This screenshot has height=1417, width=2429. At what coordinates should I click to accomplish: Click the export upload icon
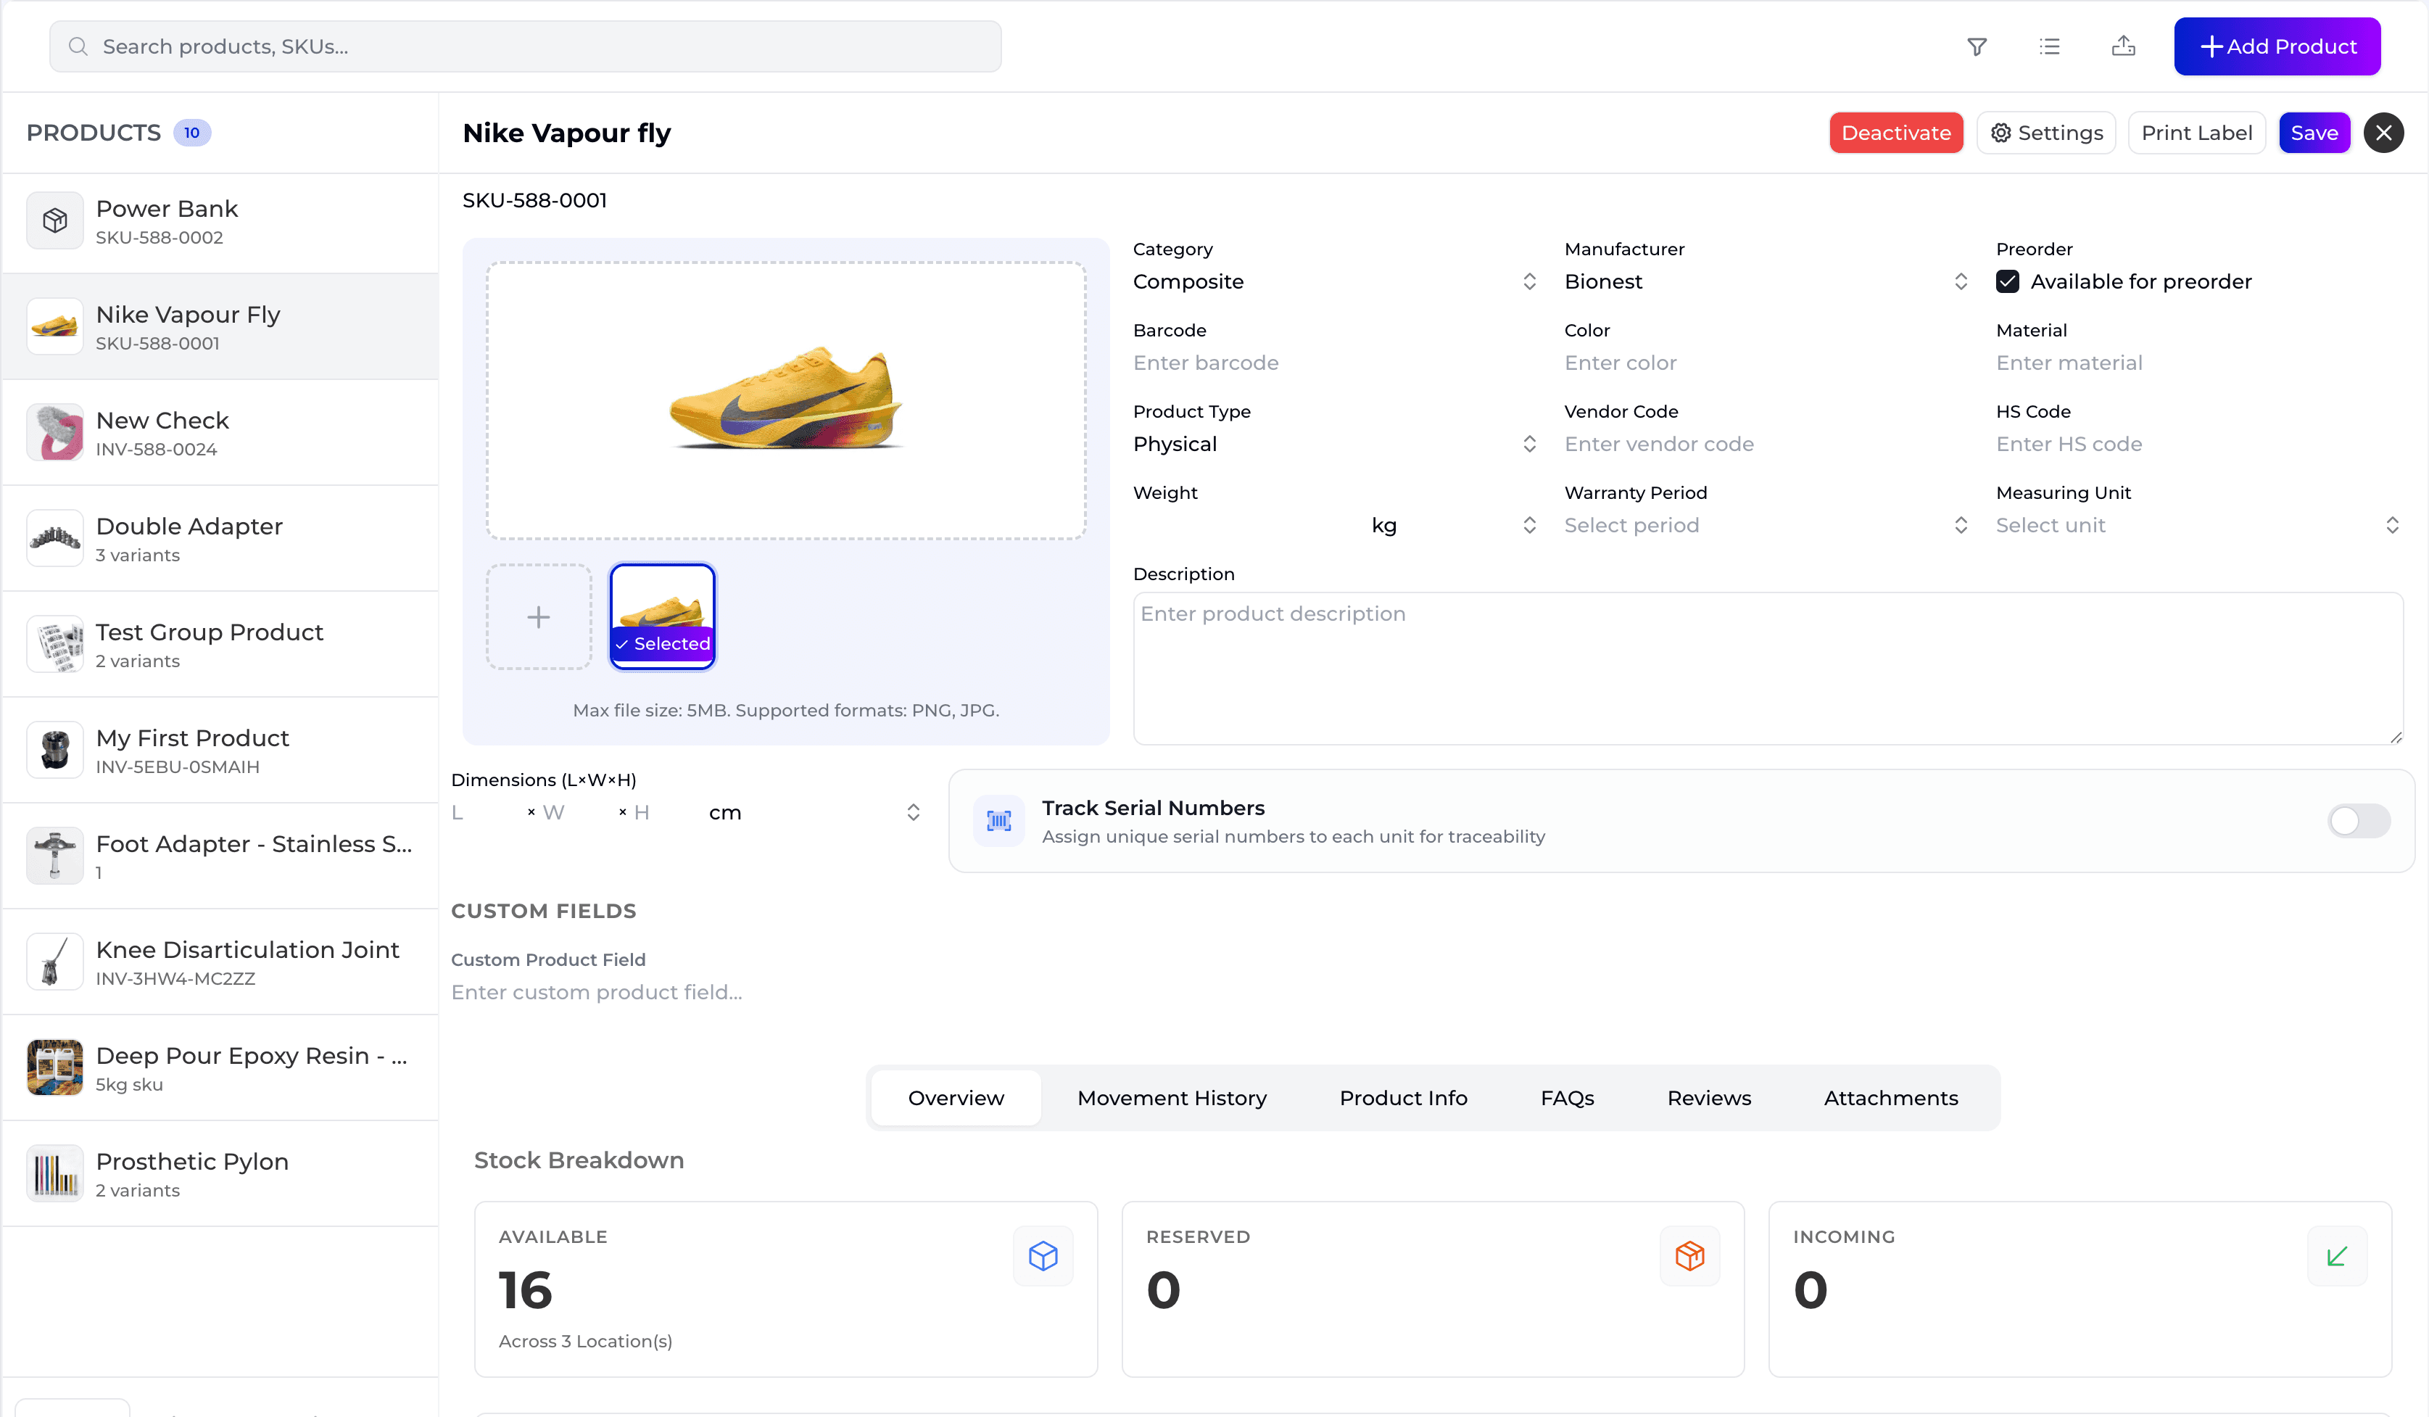coord(2124,46)
